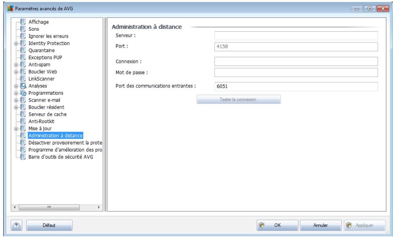Click icon beside Désactiver provisoirement la protection
The height and width of the screenshot is (237, 393).
23,142
